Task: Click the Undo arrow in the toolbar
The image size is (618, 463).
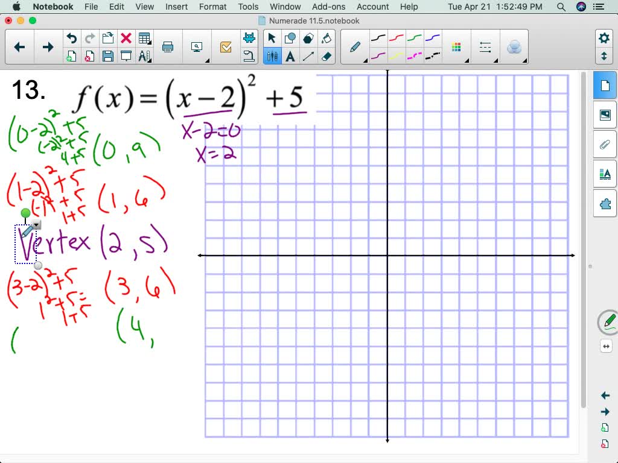Action: 71,37
